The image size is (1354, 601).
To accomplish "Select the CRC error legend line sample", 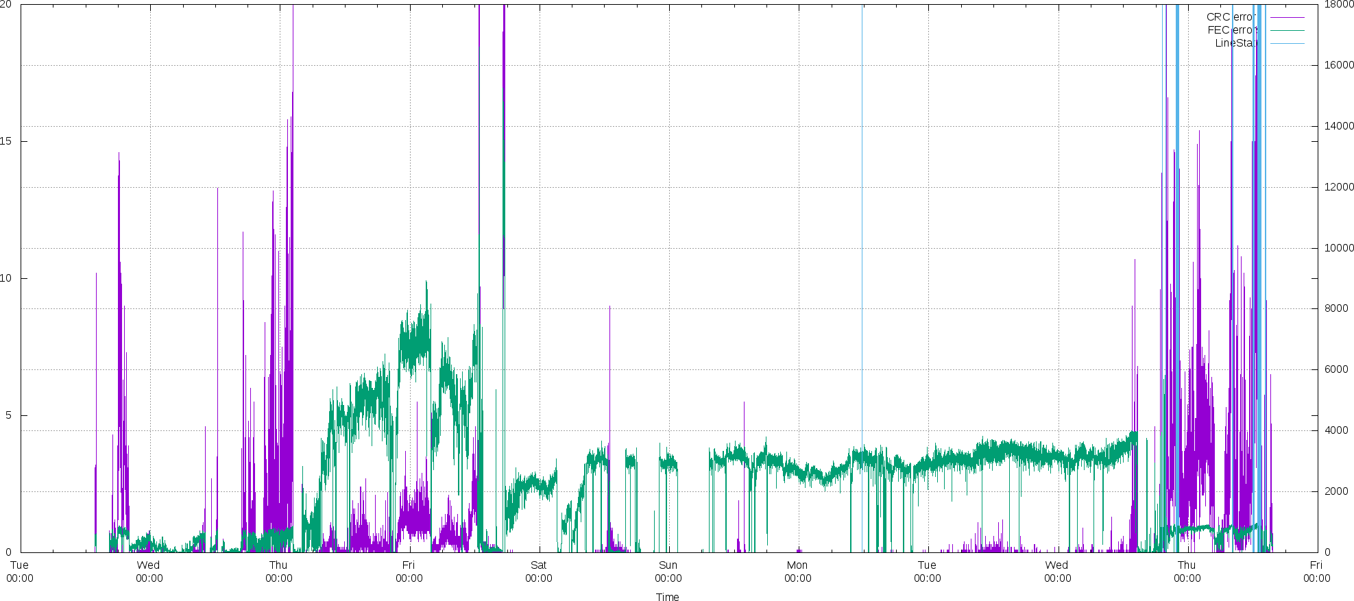I will tap(1287, 17).
